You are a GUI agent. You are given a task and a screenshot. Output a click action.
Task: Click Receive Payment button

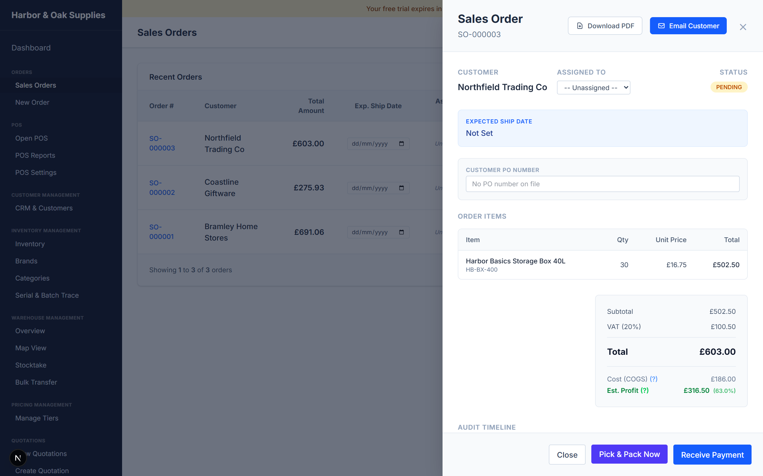[x=712, y=454]
